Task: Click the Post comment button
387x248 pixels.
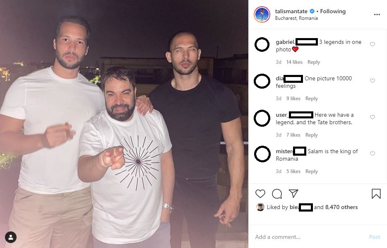Action: tap(375, 237)
